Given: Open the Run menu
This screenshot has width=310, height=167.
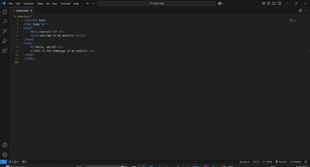Looking at the screenshot, I should 55,4.
